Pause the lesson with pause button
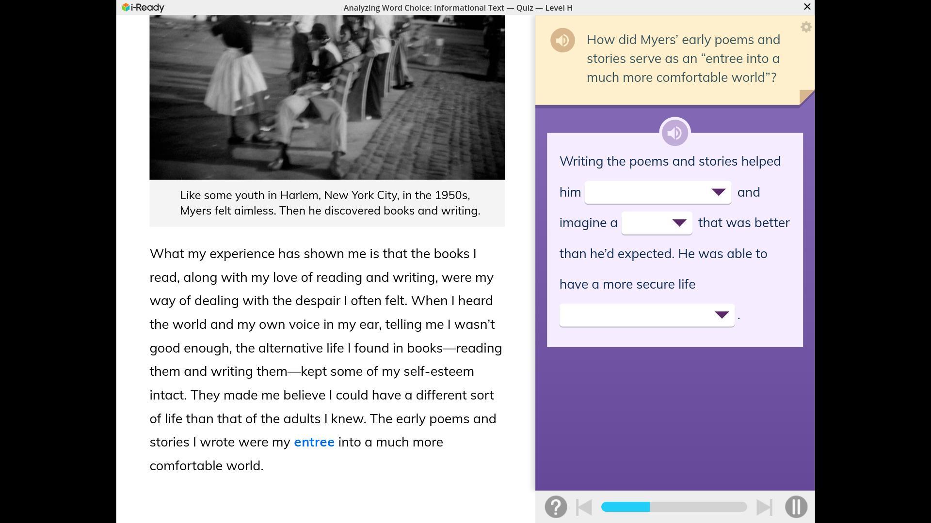The image size is (931, 523). pos(796,507)
